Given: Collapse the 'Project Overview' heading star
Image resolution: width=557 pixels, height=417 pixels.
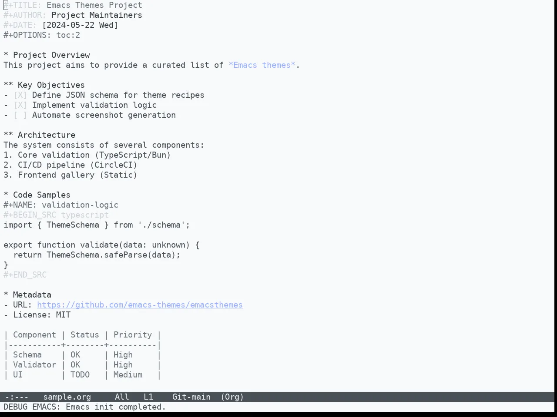Looking at the screenshot, I should tap(6, 55).
